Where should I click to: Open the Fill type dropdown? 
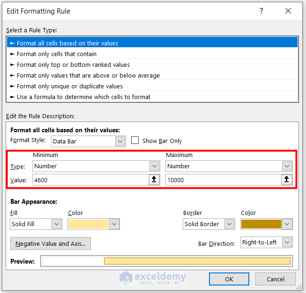56,224
